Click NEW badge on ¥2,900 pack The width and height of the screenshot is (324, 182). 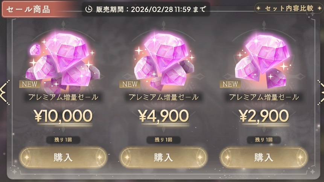(230, 84)
